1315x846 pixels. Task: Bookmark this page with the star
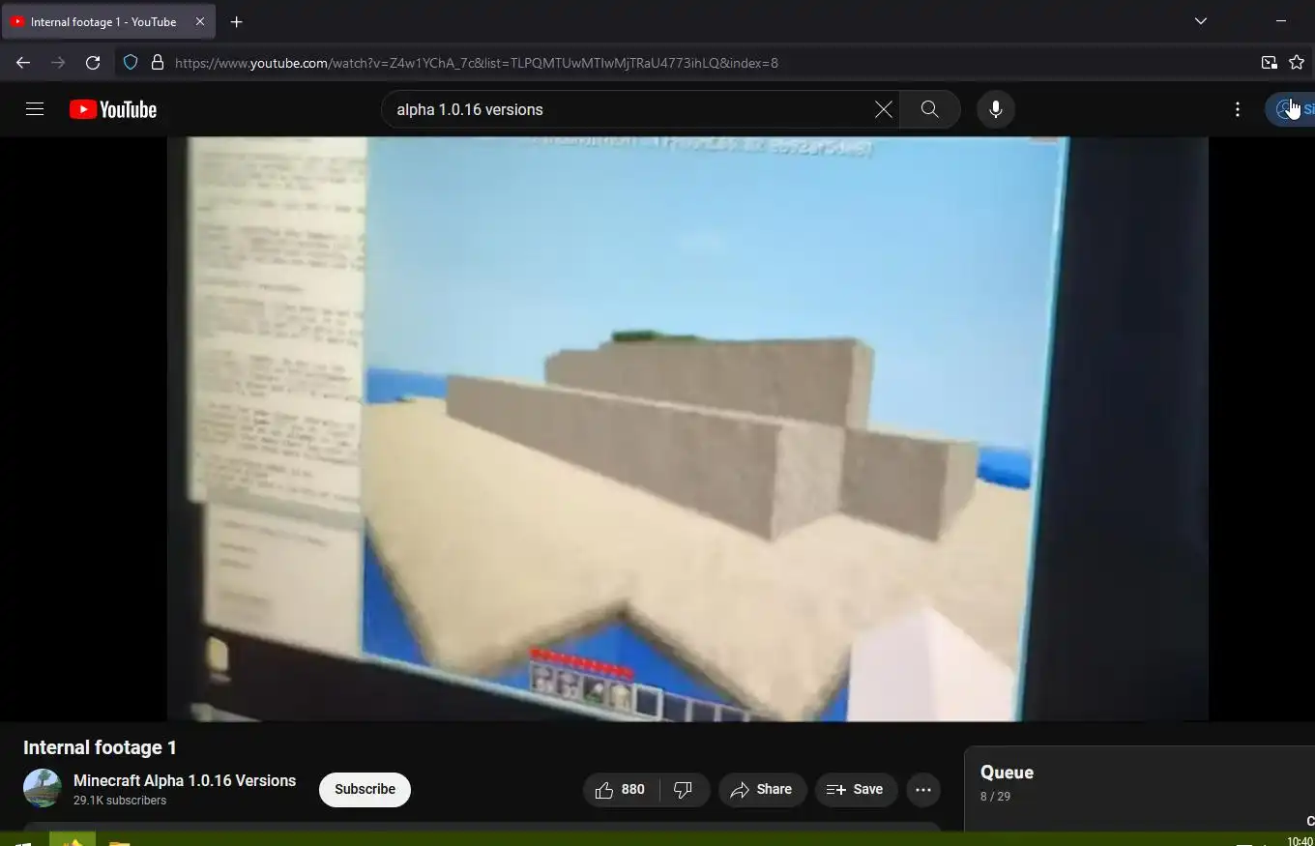click(1297, 63)
